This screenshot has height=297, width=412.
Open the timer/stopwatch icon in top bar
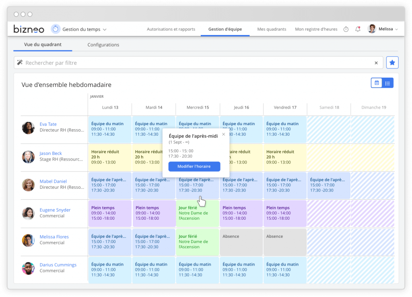tap(346, 29)
